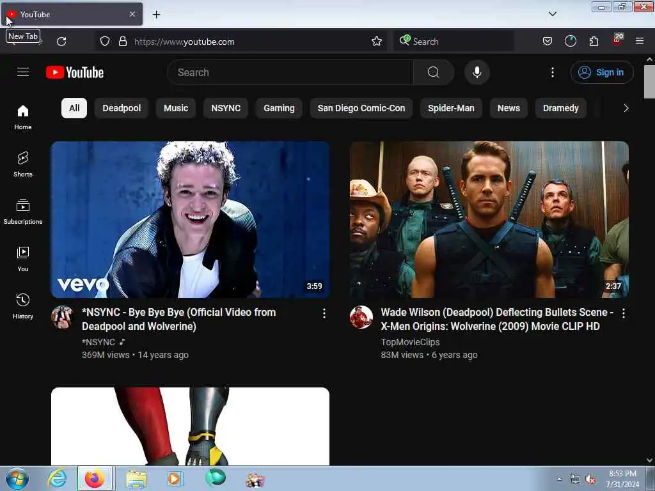Start voice search with the microphone

tap(477, 72)
